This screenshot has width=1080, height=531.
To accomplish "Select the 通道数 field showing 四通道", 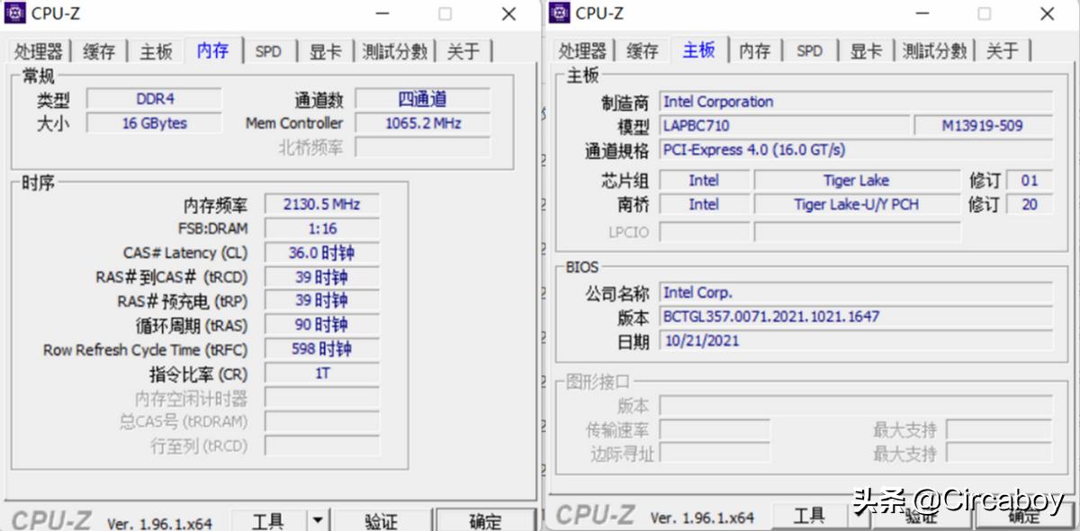I will click(423, 99).
